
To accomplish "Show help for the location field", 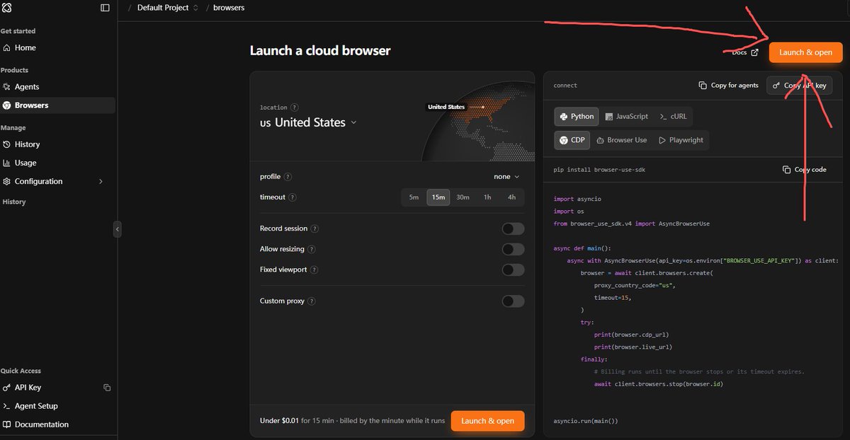I will [x=295, y=108].
